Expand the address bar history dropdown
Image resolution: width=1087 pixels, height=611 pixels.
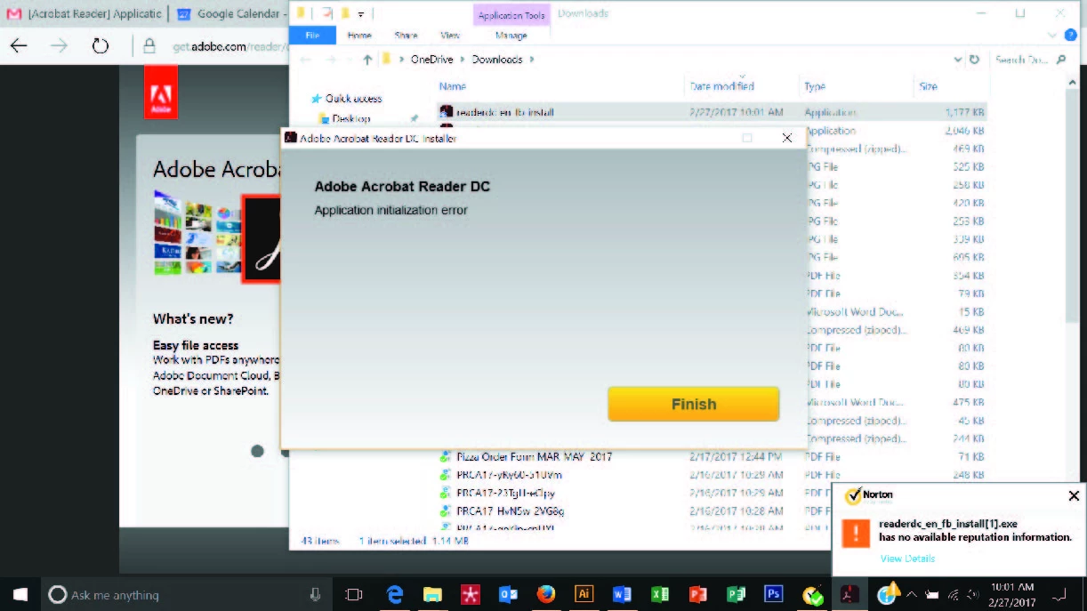958,60
